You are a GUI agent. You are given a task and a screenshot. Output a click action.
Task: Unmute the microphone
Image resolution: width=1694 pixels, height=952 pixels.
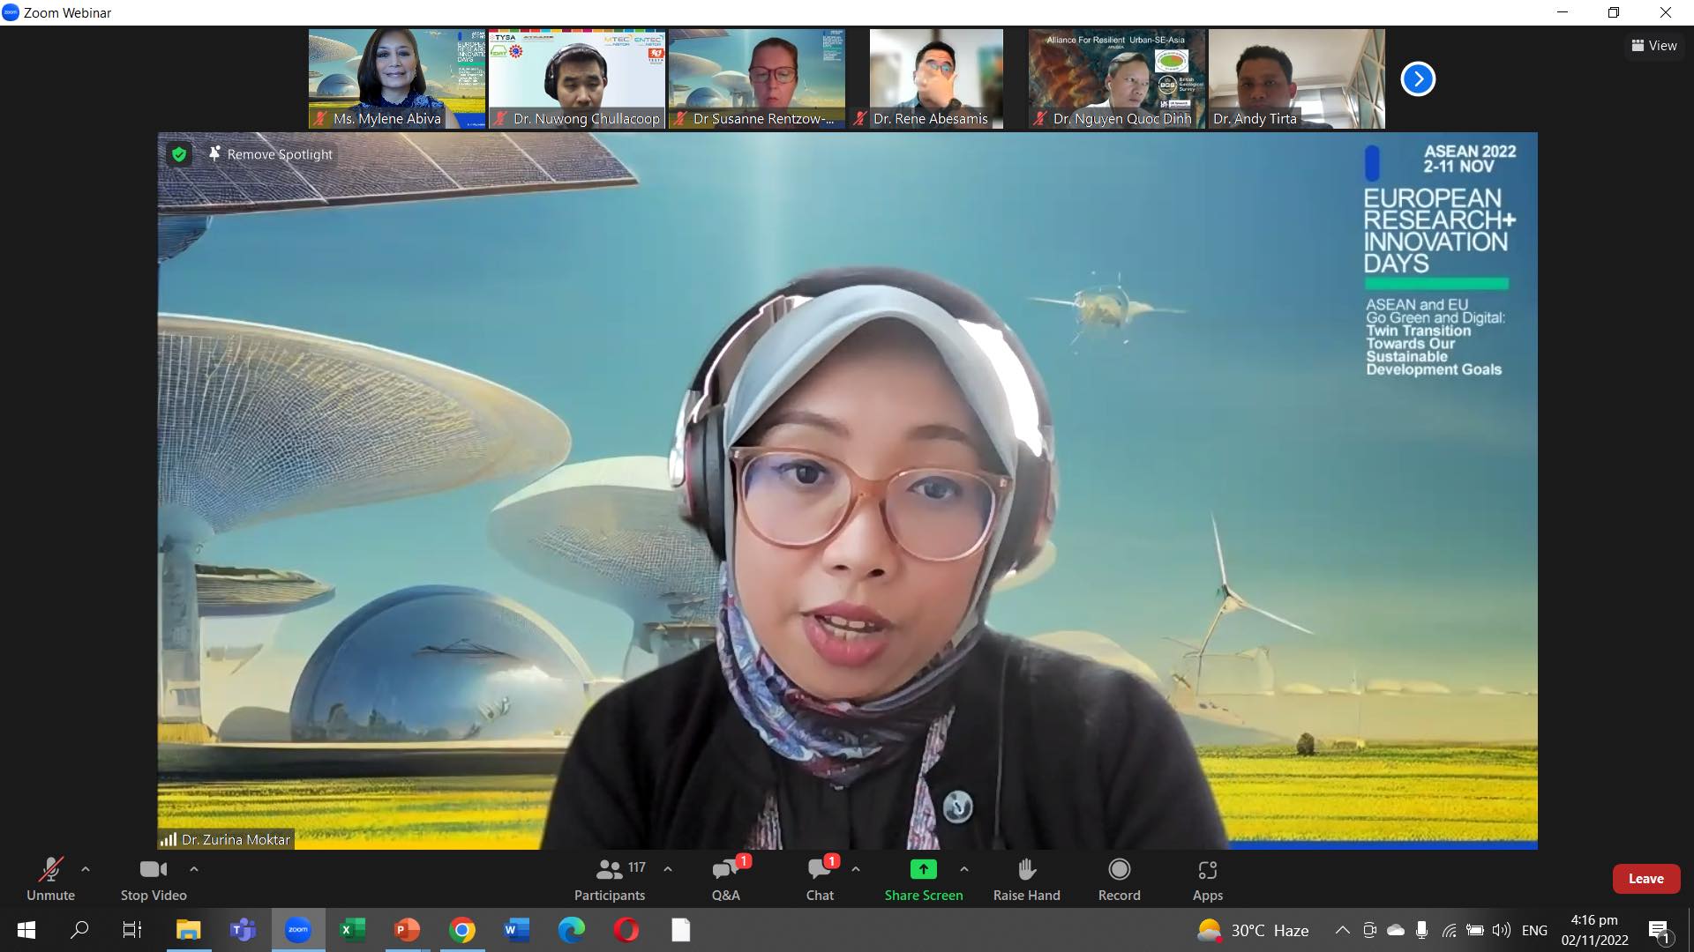tap(50, 880)
